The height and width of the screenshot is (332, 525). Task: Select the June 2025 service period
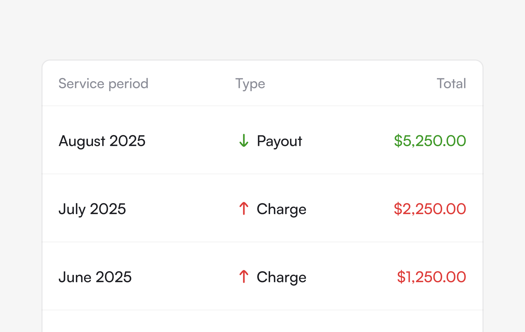95,277
